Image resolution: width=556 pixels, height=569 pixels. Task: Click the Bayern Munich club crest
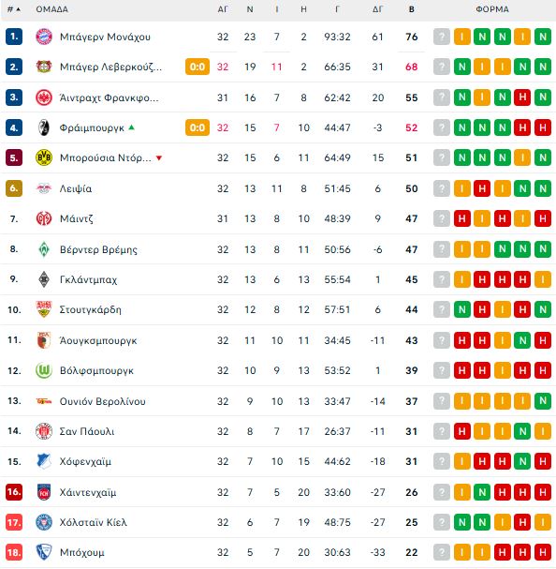(x=44, y=37)
